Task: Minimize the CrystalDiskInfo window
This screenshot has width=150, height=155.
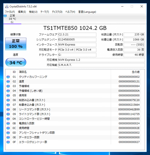Action: 122,6
